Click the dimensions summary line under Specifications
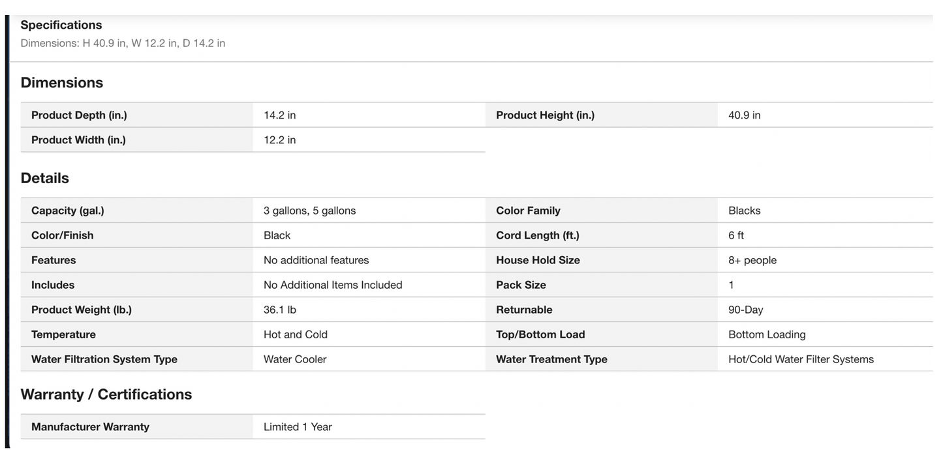943x455 pixels. [x=123, y=43]
